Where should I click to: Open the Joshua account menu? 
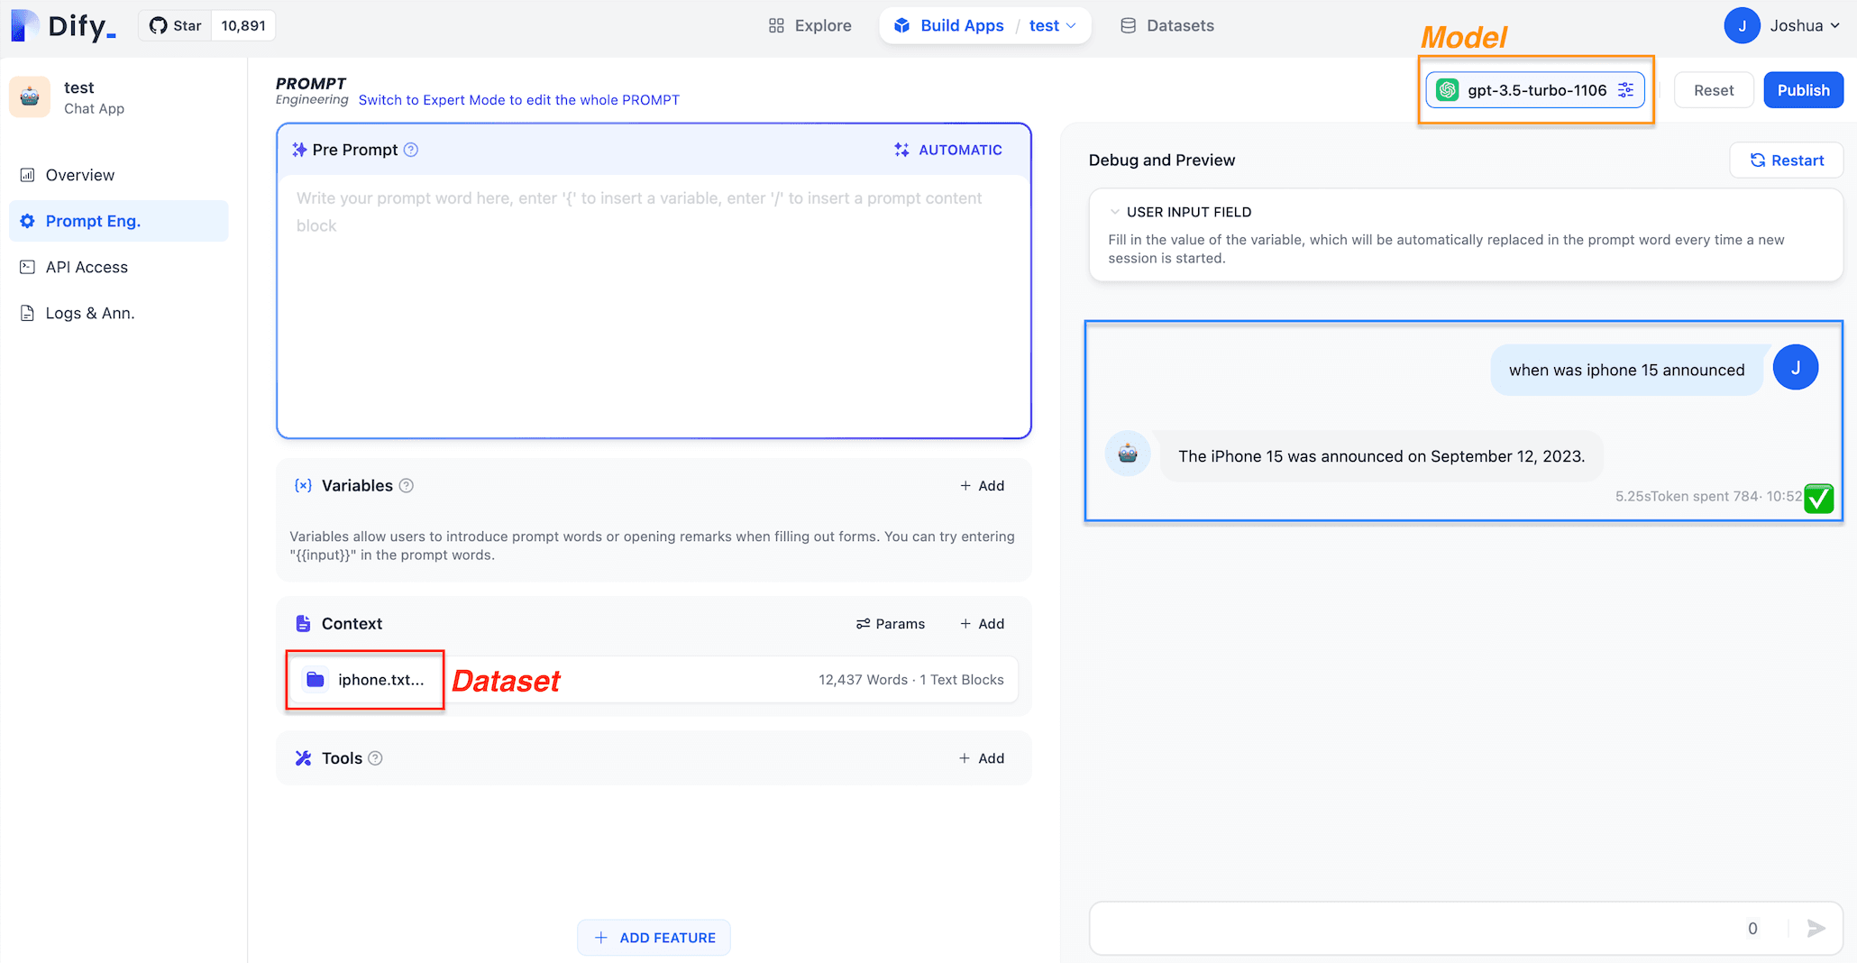tap(1781, 25)
